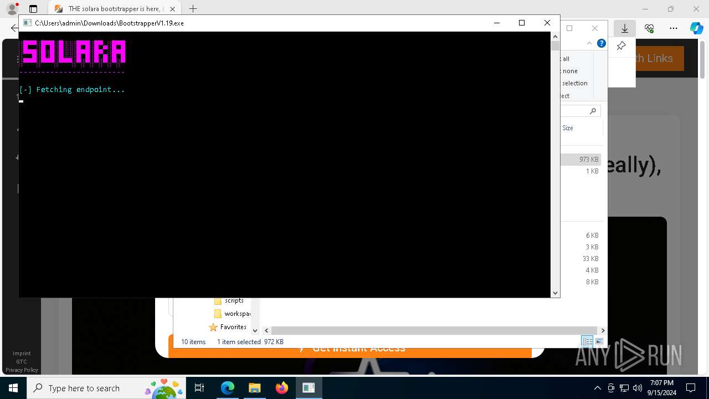Viewport: 709px width, 399px height.
Task: Collapse the File Explorer ribbon chevron
Action: [x=589, y=43]
